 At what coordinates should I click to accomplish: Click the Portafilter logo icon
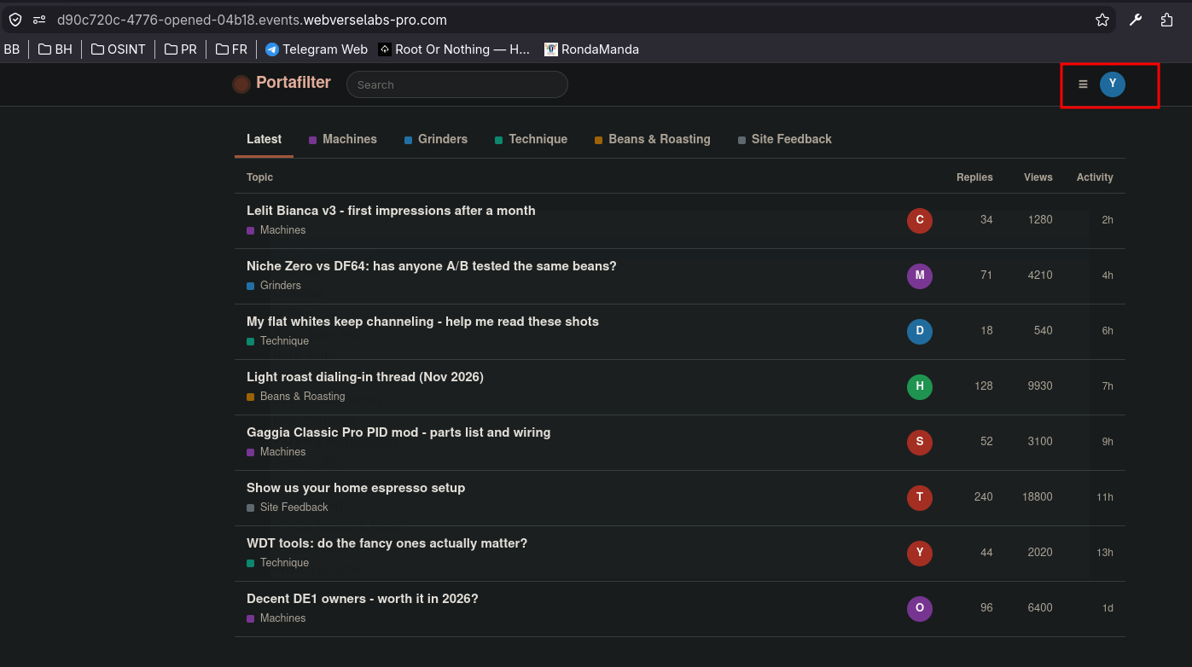pos(241,84)
